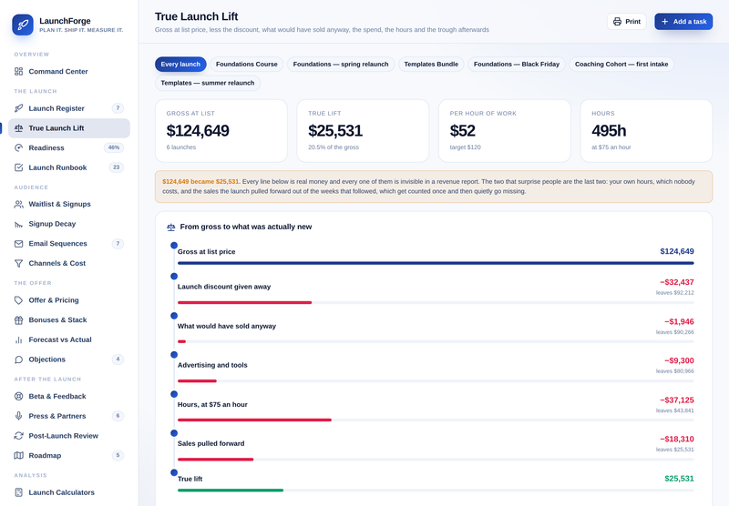Filter by Foundations — Black Friday
The image size is (729, 506).
(x=517, y=64)
